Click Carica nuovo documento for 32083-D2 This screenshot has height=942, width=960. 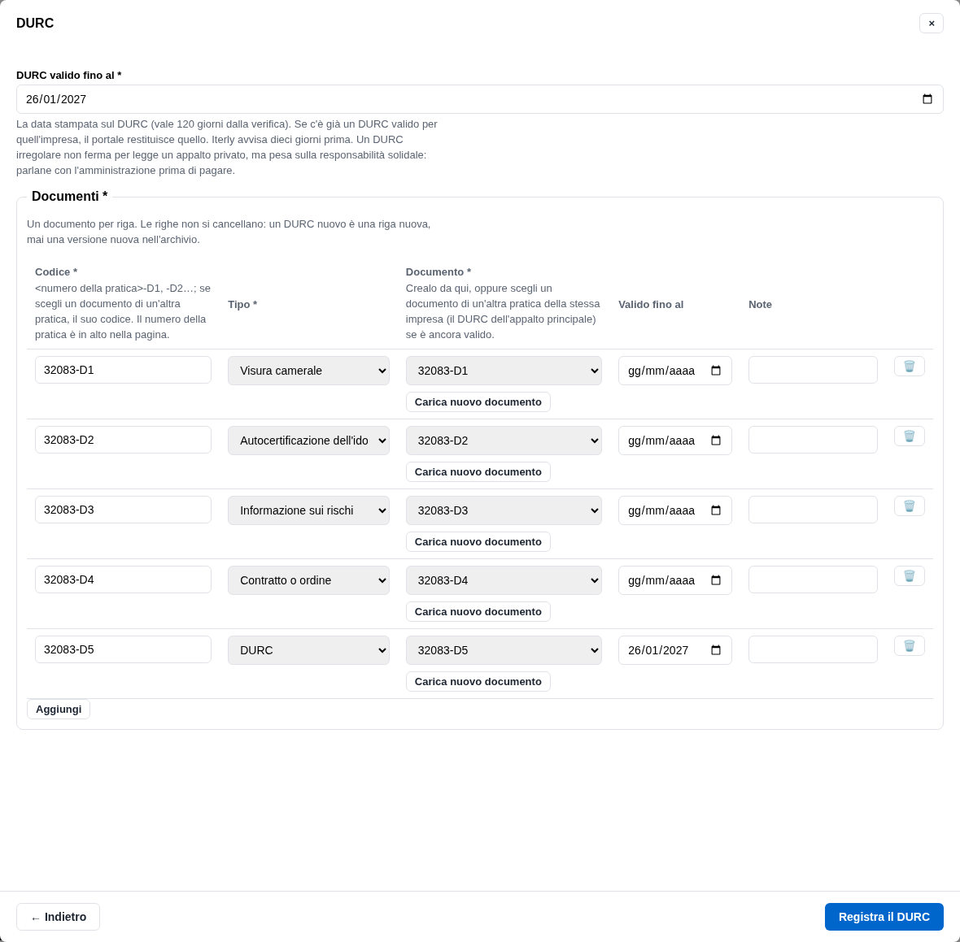(x=478, y=471)
